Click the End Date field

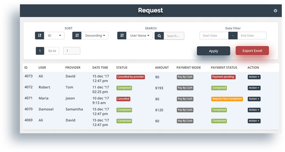click(x=252, y=35)
